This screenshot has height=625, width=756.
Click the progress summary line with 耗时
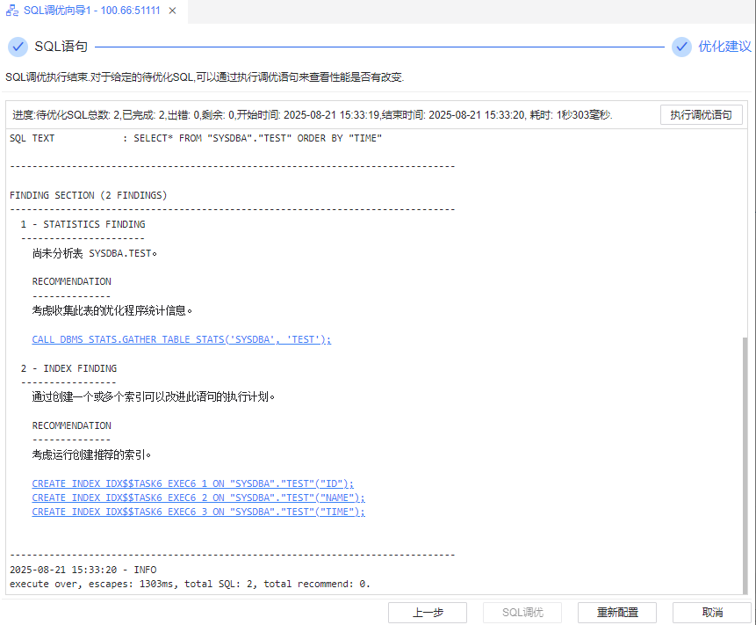click(312, 115)
